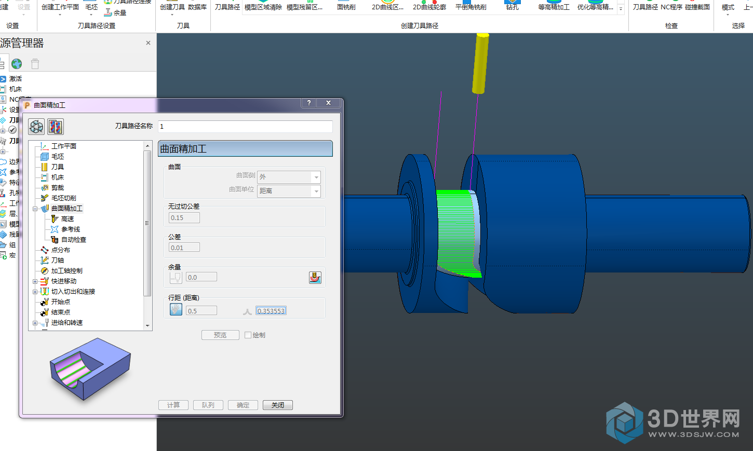This screenshot has width=753, height=451.
Task: Select 毛坯 block icon in the dialog tree
Action: (45, 156)
